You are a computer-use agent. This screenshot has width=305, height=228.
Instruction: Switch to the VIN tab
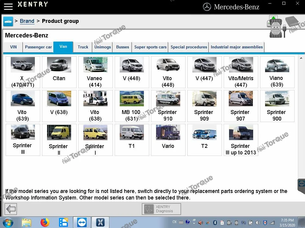[x=13, y=47]
